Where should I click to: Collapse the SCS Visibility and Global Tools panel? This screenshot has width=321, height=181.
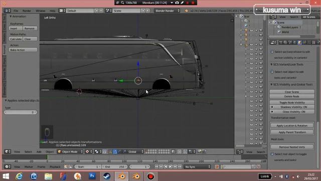[x=271, y=84]
